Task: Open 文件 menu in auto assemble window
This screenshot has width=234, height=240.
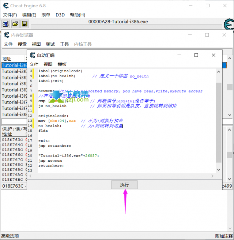Action: pyautogui.click(x=34, y=64)
